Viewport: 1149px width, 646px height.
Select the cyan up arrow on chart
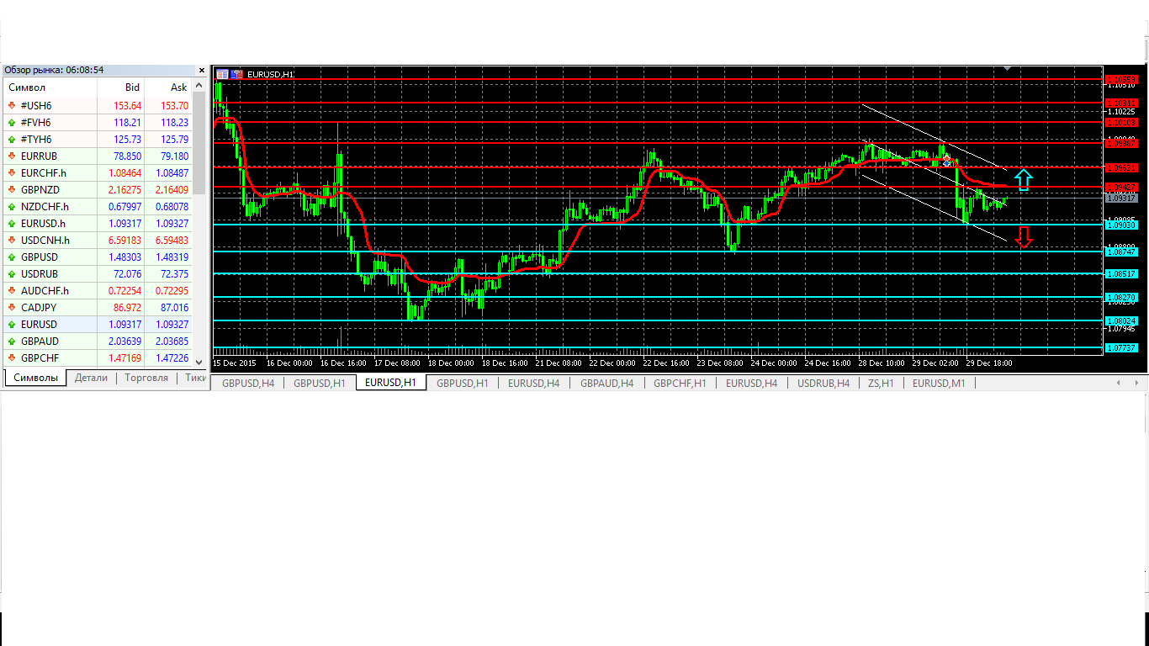tap(1023, 179)
